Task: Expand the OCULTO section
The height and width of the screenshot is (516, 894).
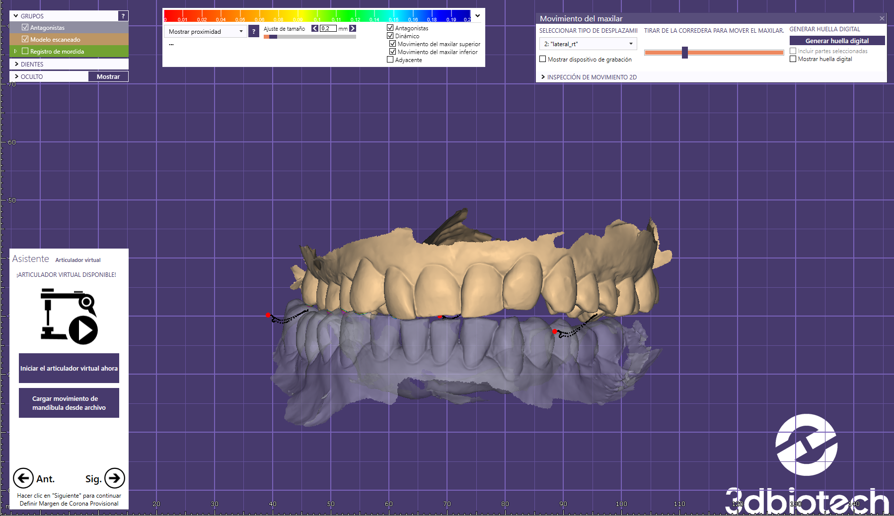Action: point(16,76)
